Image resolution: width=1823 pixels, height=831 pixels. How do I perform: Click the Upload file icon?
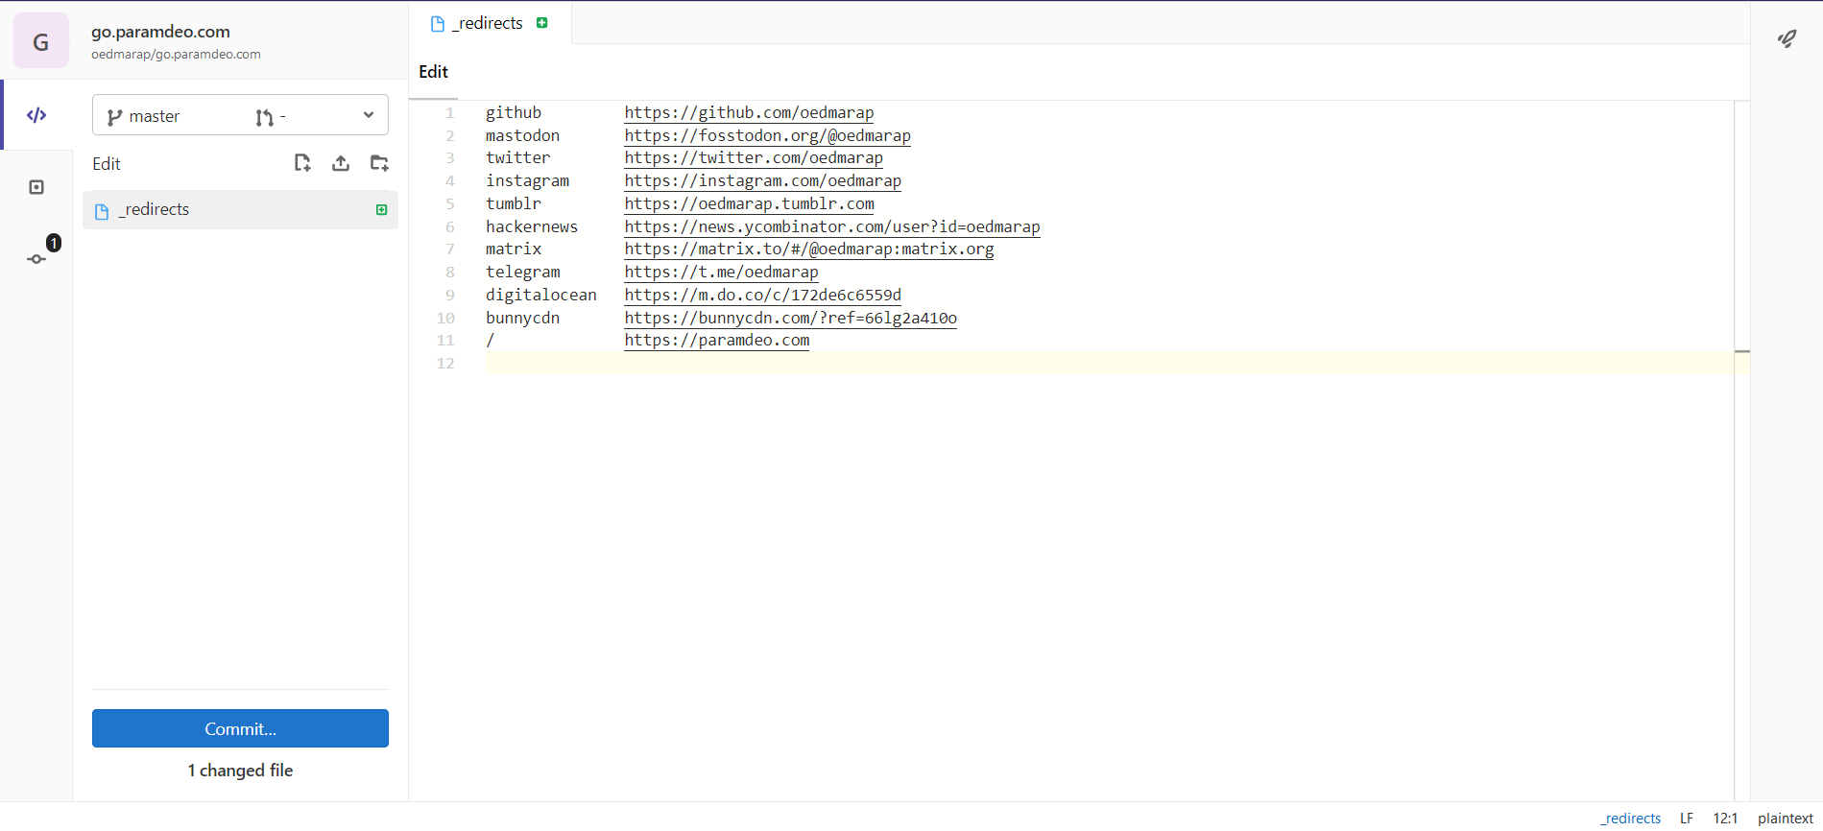point(341,163)
